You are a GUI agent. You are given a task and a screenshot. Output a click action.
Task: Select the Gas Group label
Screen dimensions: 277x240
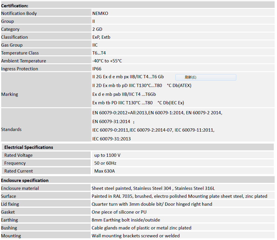point(12,45)
